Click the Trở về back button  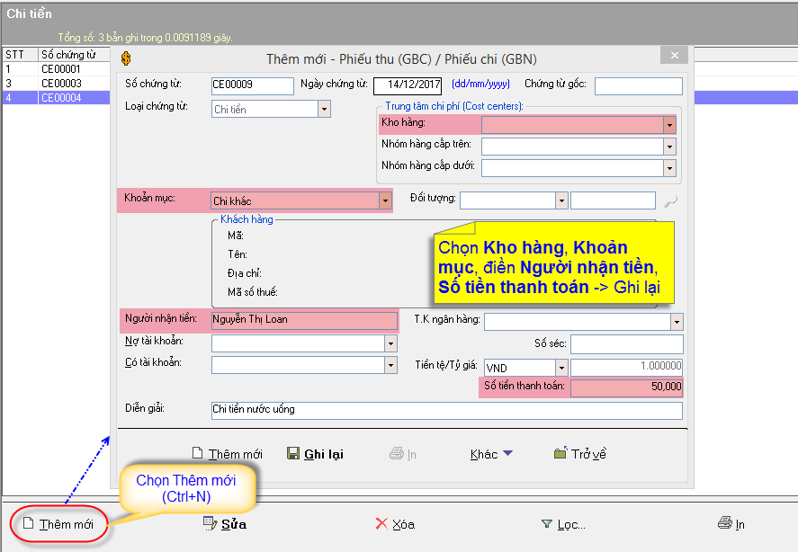click(580, 454)
